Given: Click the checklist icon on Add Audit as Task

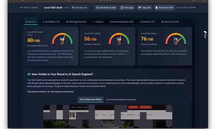Looking at the screenshot, I should (x=97, y=8).
